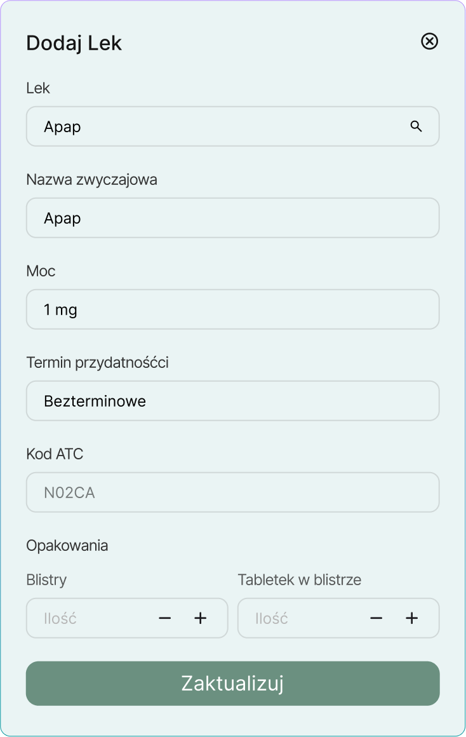Click into the Moc field showing 1 mg
The image size is (466, 737).
pyautogui.click(x=232, y=309)
